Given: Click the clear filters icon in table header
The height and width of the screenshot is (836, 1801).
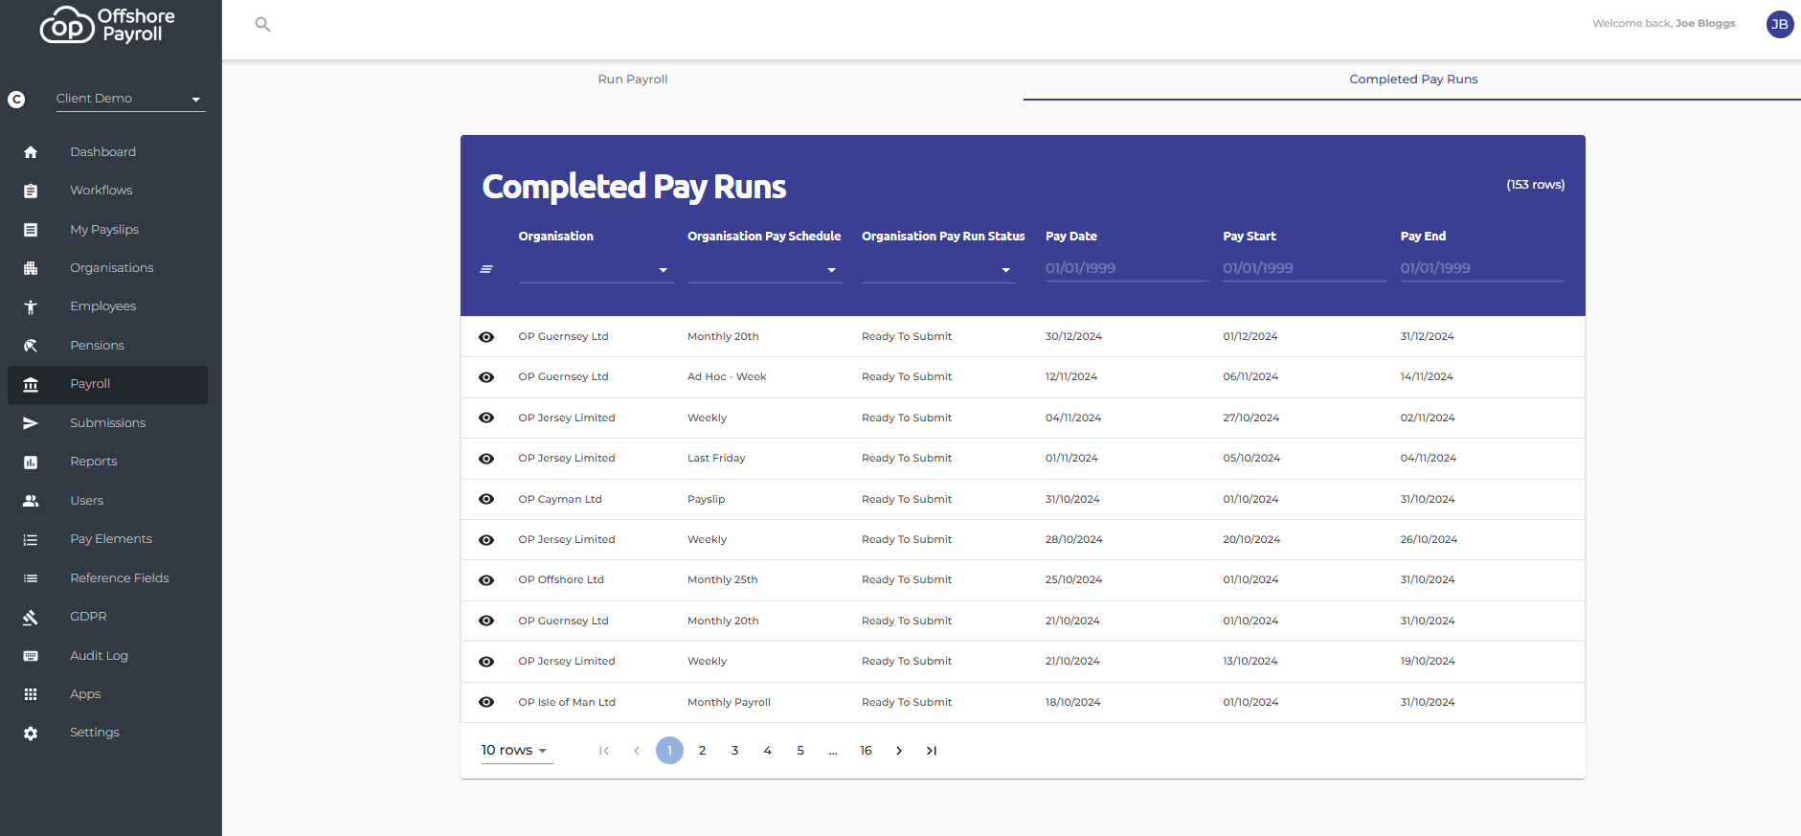Looking at the screenshot, I should pos(486,269).
